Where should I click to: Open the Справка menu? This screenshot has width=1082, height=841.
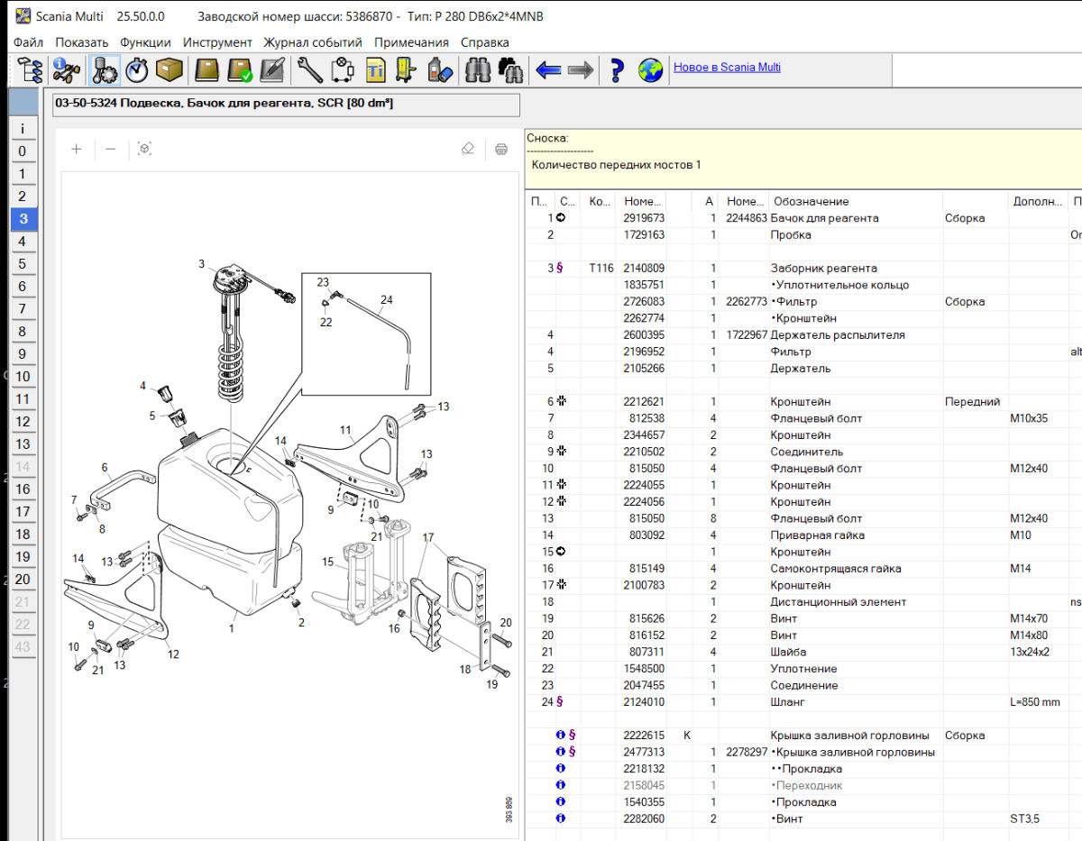click(x=484, y=42)
